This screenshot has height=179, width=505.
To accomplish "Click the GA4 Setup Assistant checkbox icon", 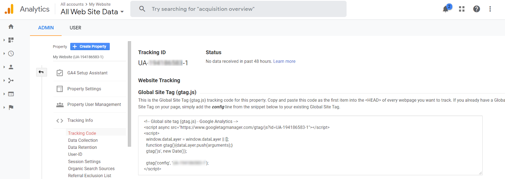I will click(60, 73).
